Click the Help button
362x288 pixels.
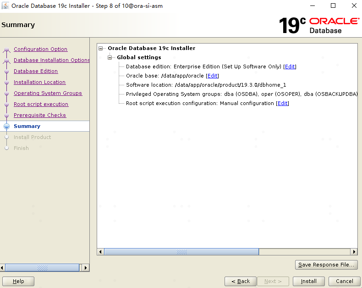18,281
